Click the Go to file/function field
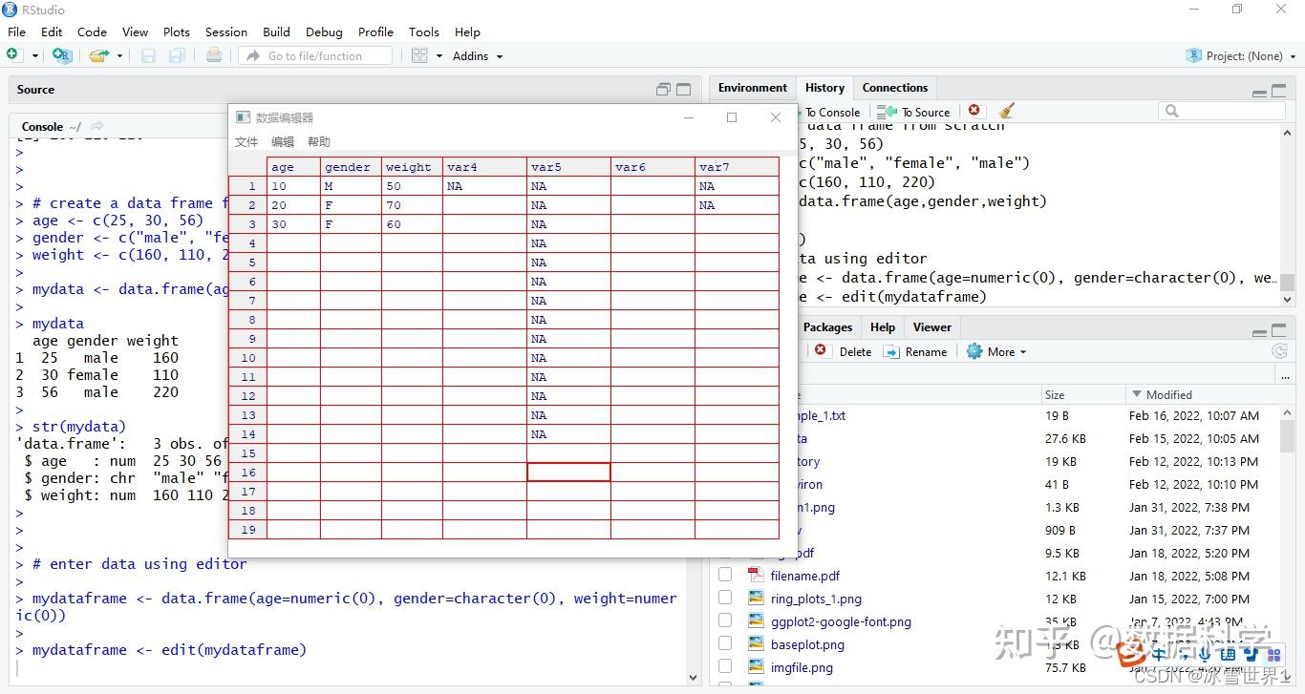The height and width of the screenshot is (694, 1305). coord(315,56)
